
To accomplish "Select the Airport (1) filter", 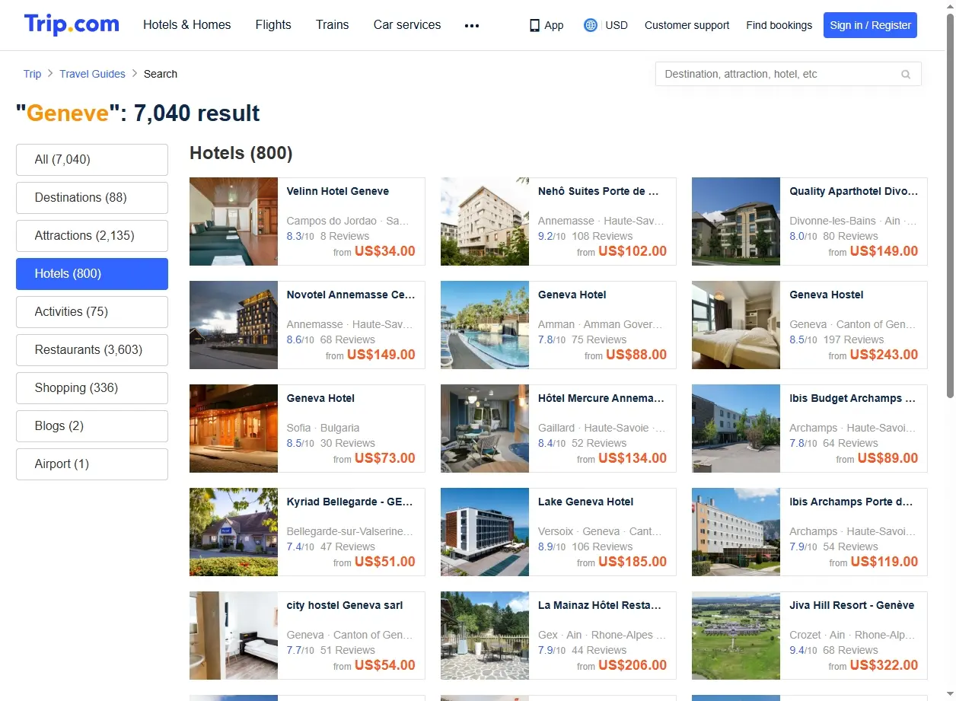I will [x=92, y=464].
